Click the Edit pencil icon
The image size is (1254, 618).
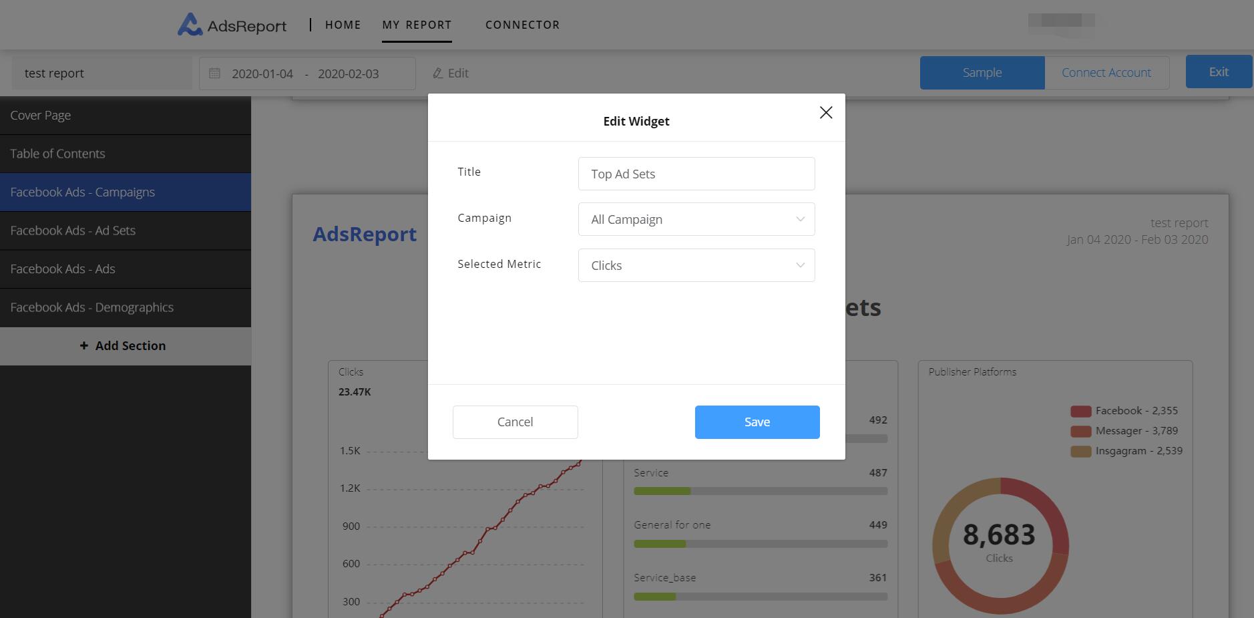coord(437,73)
